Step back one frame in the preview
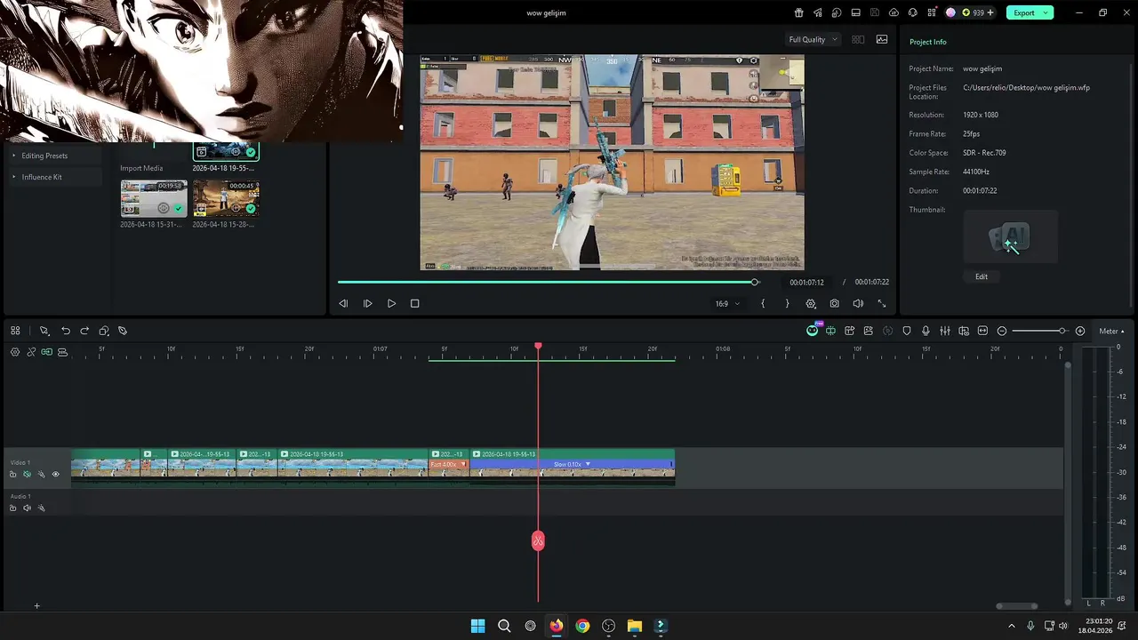This screenshot has width=1138, height=640. [343, 303]
